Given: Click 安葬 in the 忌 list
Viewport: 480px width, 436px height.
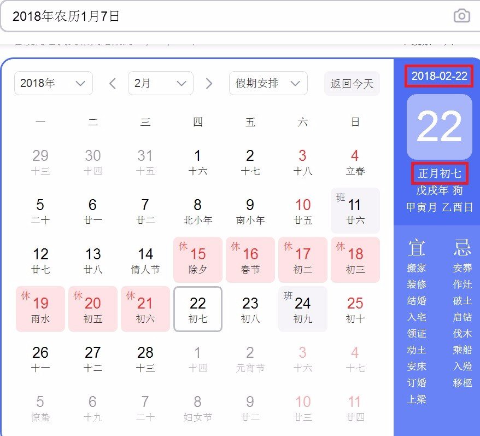Looking at the screenshot, I should (463, 268).
